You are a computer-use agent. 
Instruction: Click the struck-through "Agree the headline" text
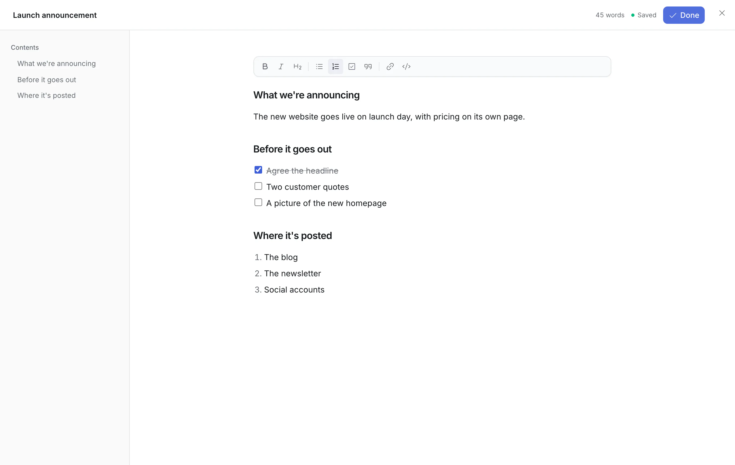(302, 171)
